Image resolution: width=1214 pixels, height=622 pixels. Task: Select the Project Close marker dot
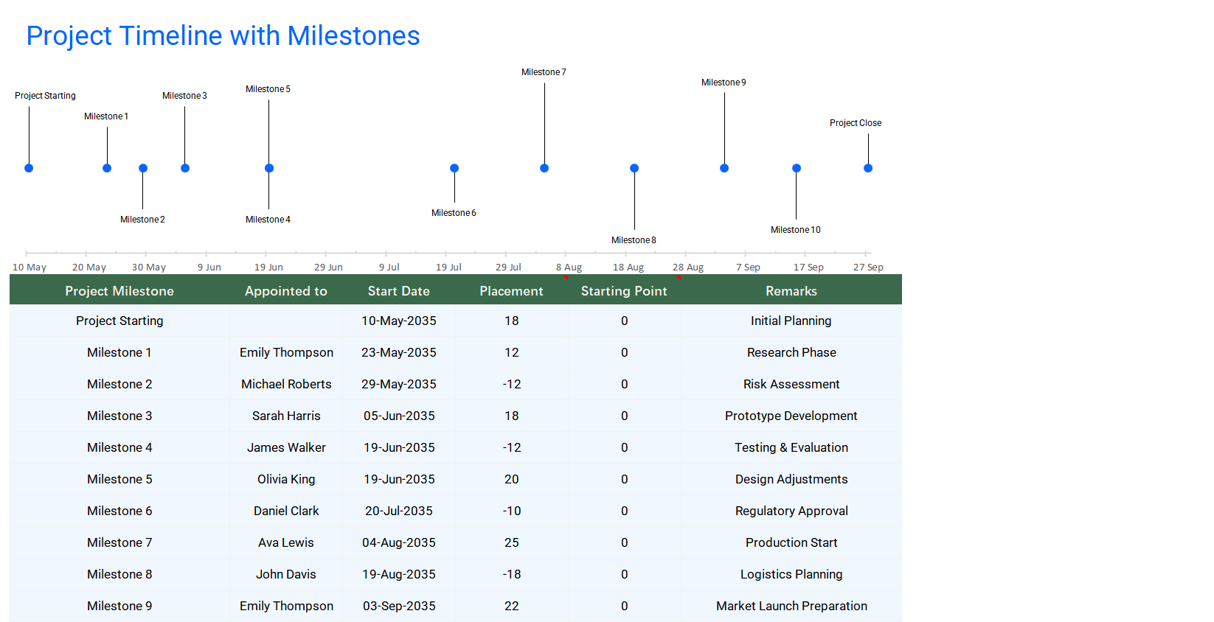(x=868, y=168)
